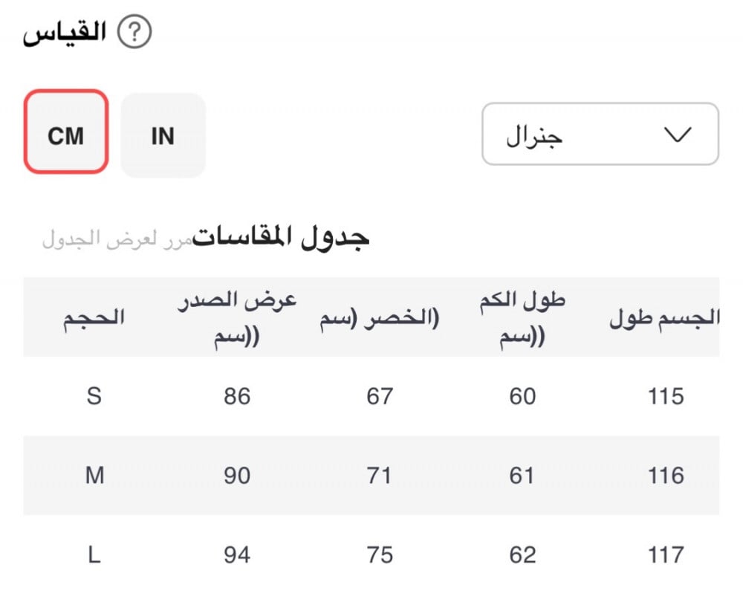Viewport: 743px width, 608px height.
Task: Select the size M row
Action: click(371, 475)
